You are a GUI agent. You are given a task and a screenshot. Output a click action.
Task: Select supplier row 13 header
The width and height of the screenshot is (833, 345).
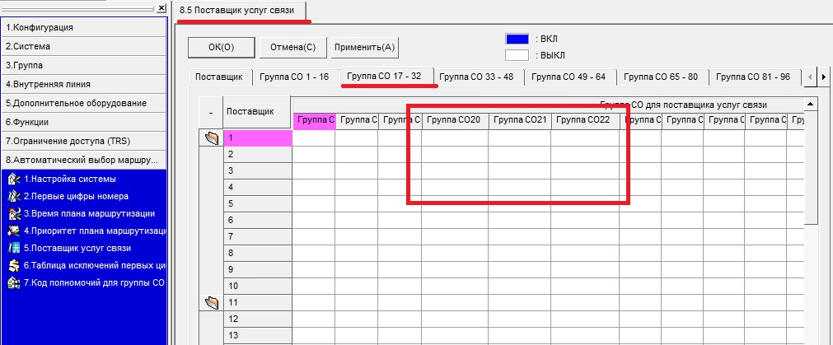[x=258, y=335]
